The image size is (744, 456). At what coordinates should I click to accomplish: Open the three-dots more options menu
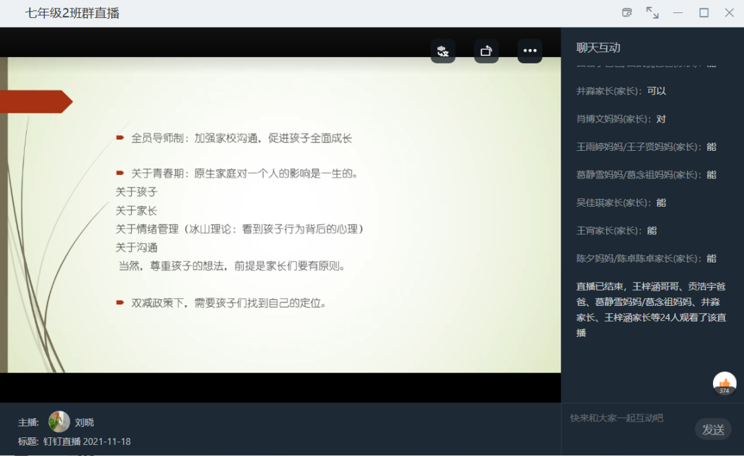530,50
